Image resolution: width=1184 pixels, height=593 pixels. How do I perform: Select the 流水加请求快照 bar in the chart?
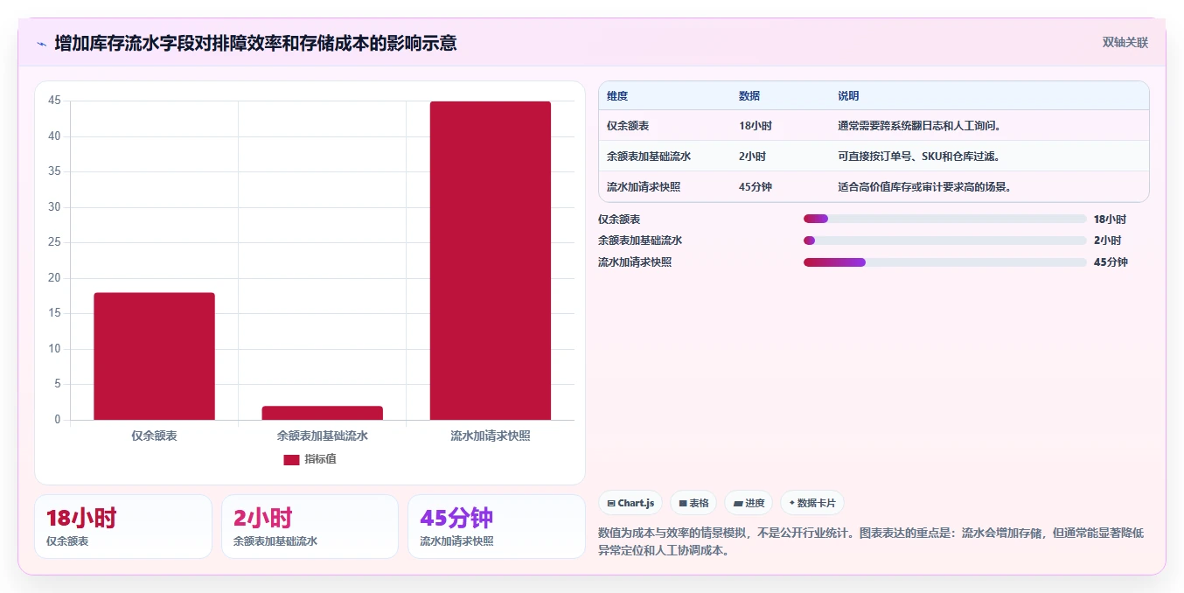(x=490, y=261)
